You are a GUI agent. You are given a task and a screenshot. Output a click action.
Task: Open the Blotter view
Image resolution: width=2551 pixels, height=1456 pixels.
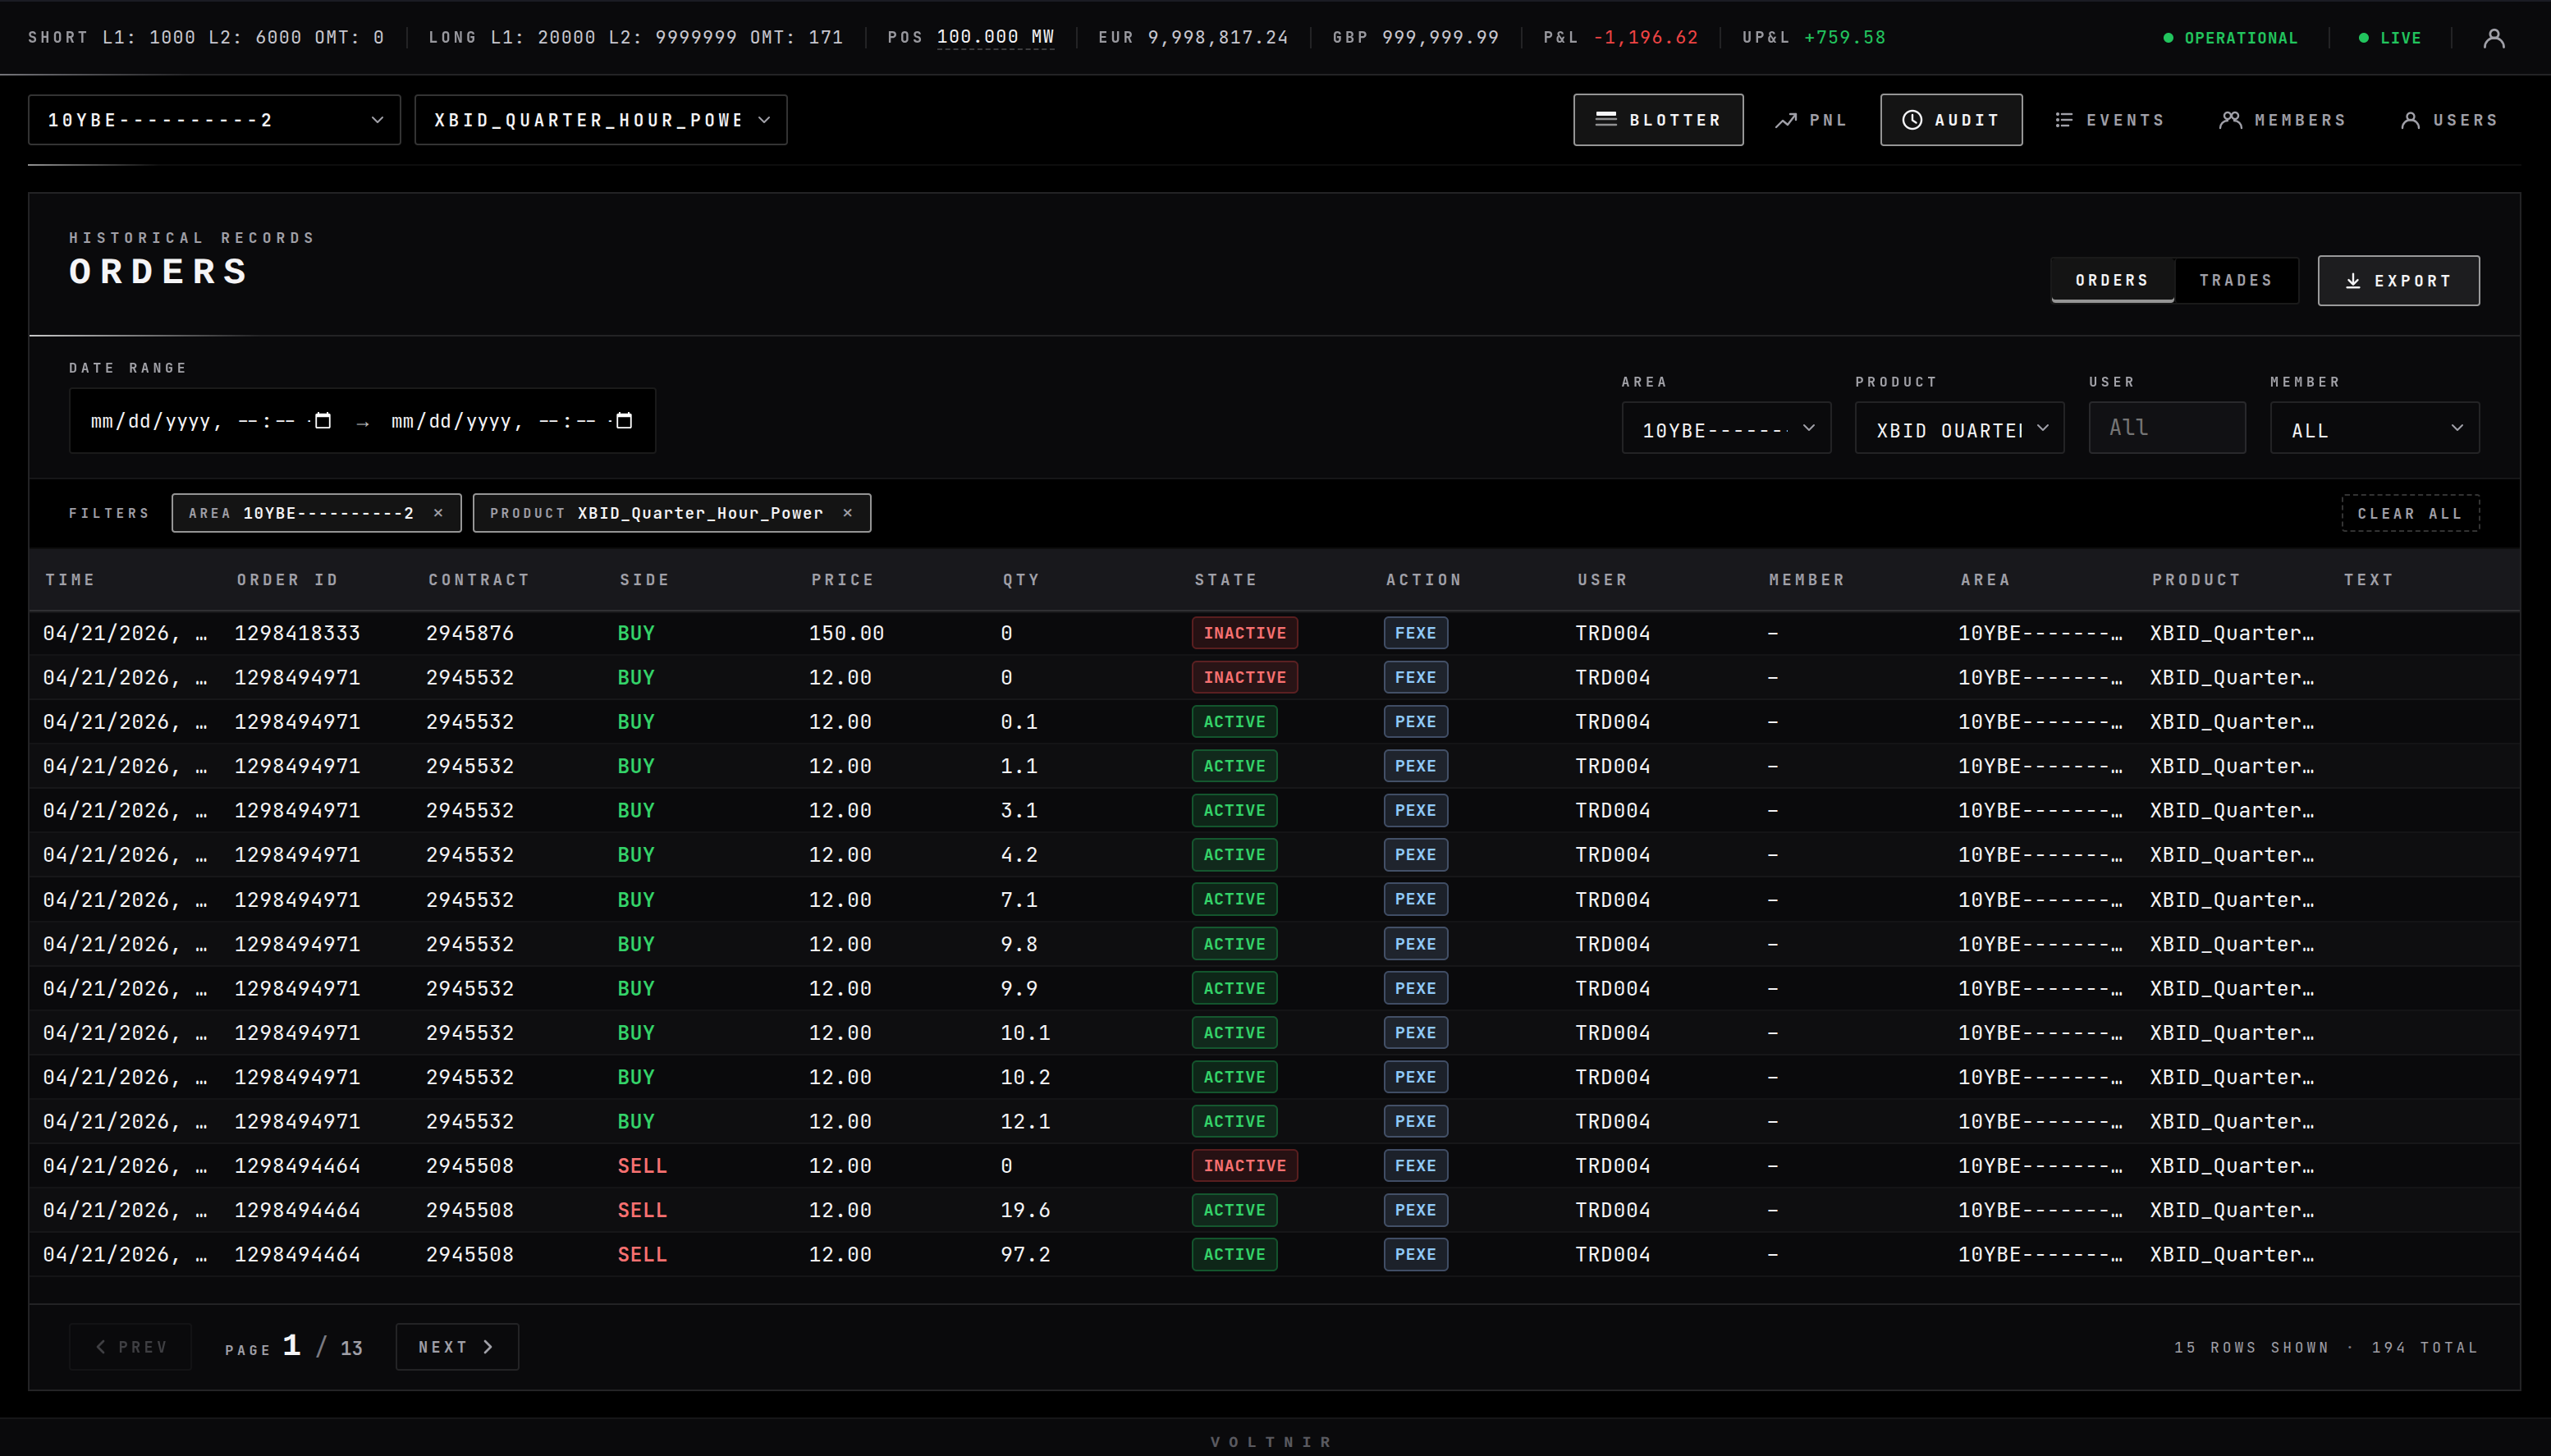[x=1657, y=119]
